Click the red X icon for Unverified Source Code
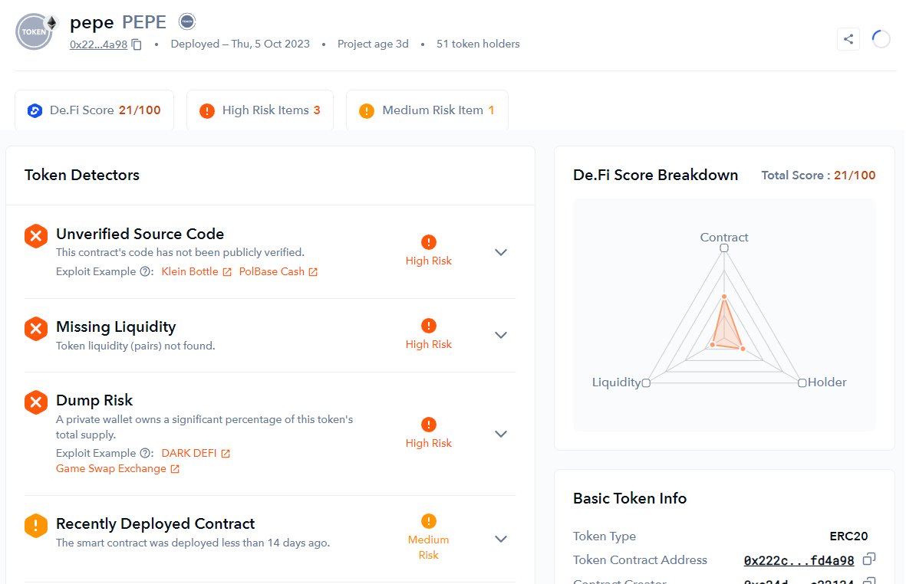Image resolution: width=906 pixels, height=584 pixels. [36, 236]
